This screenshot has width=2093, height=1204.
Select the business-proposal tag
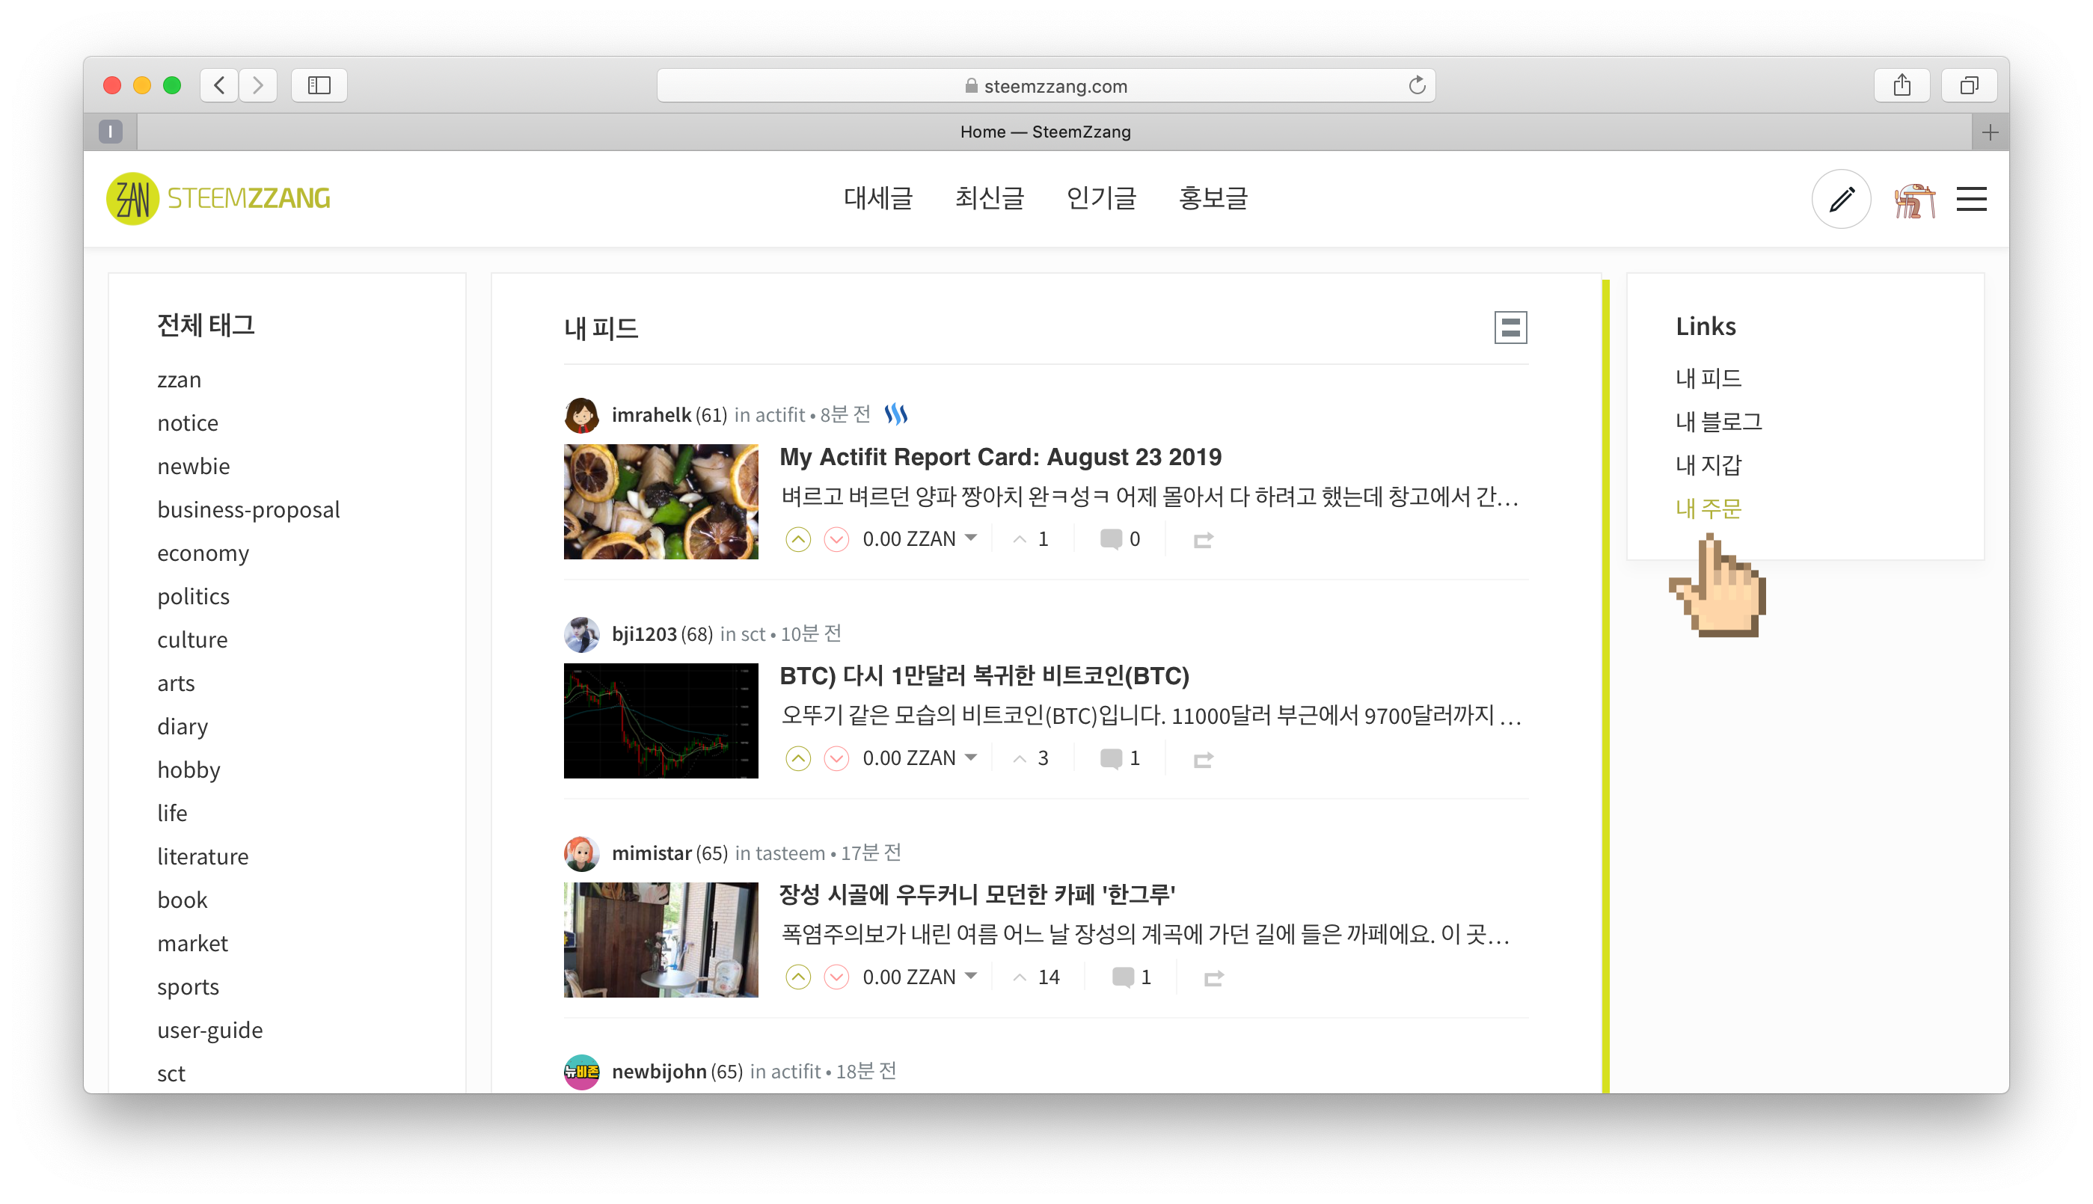(x=248, y=509)
